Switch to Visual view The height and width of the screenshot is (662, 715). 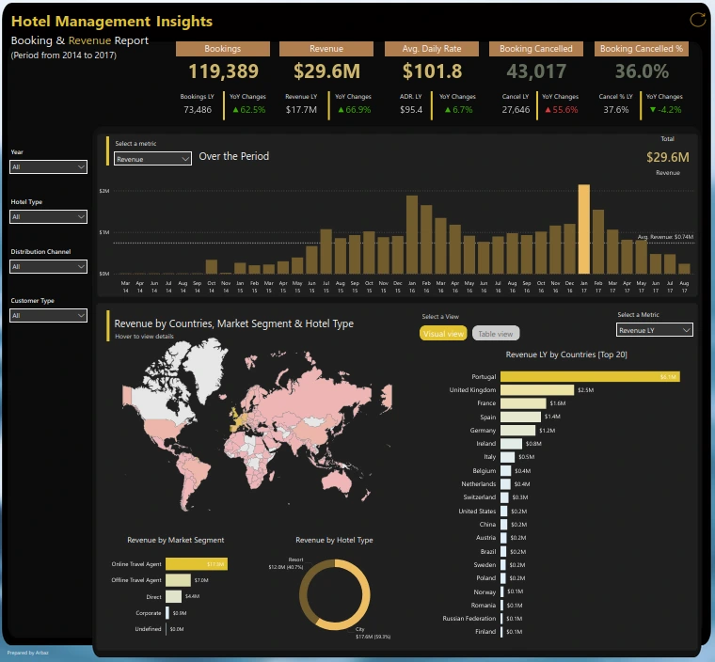tap(443, 333)
